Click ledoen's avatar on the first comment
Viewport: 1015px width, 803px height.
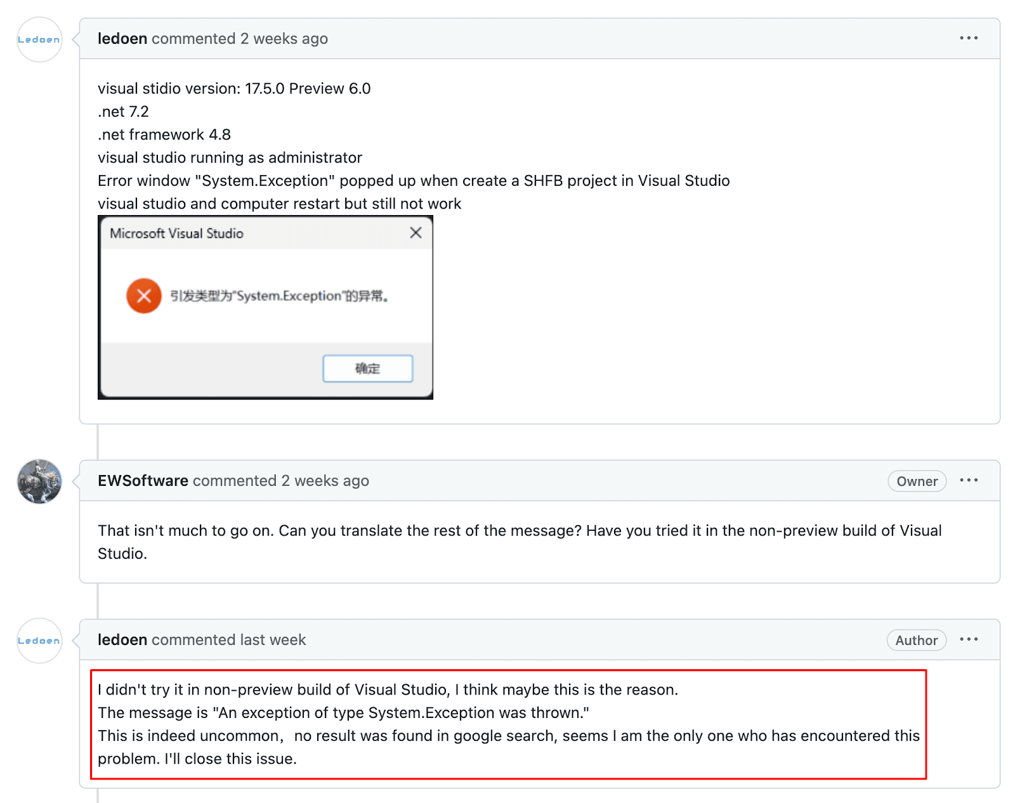[39, 39]
